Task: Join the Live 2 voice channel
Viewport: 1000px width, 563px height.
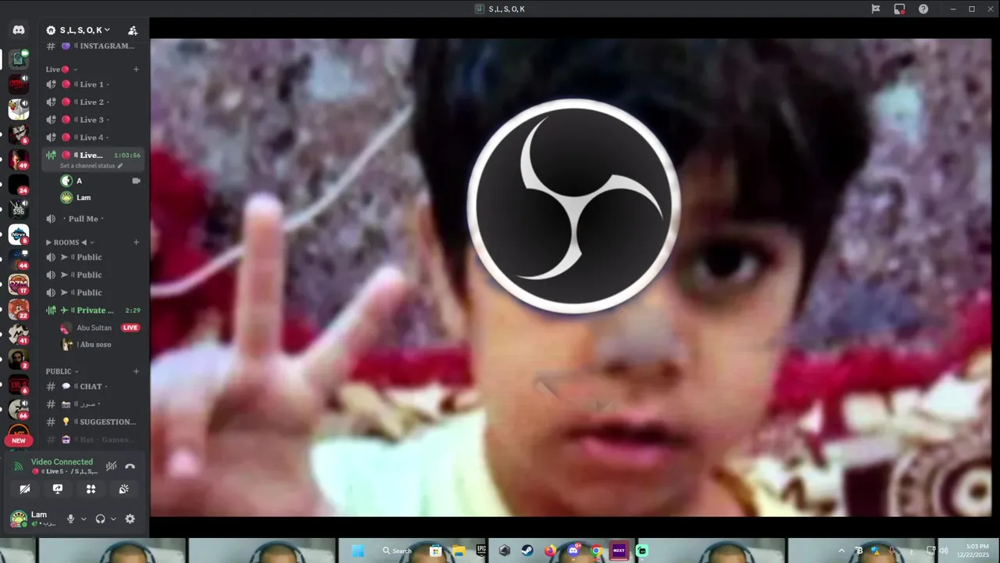Action: click(94, 102)
